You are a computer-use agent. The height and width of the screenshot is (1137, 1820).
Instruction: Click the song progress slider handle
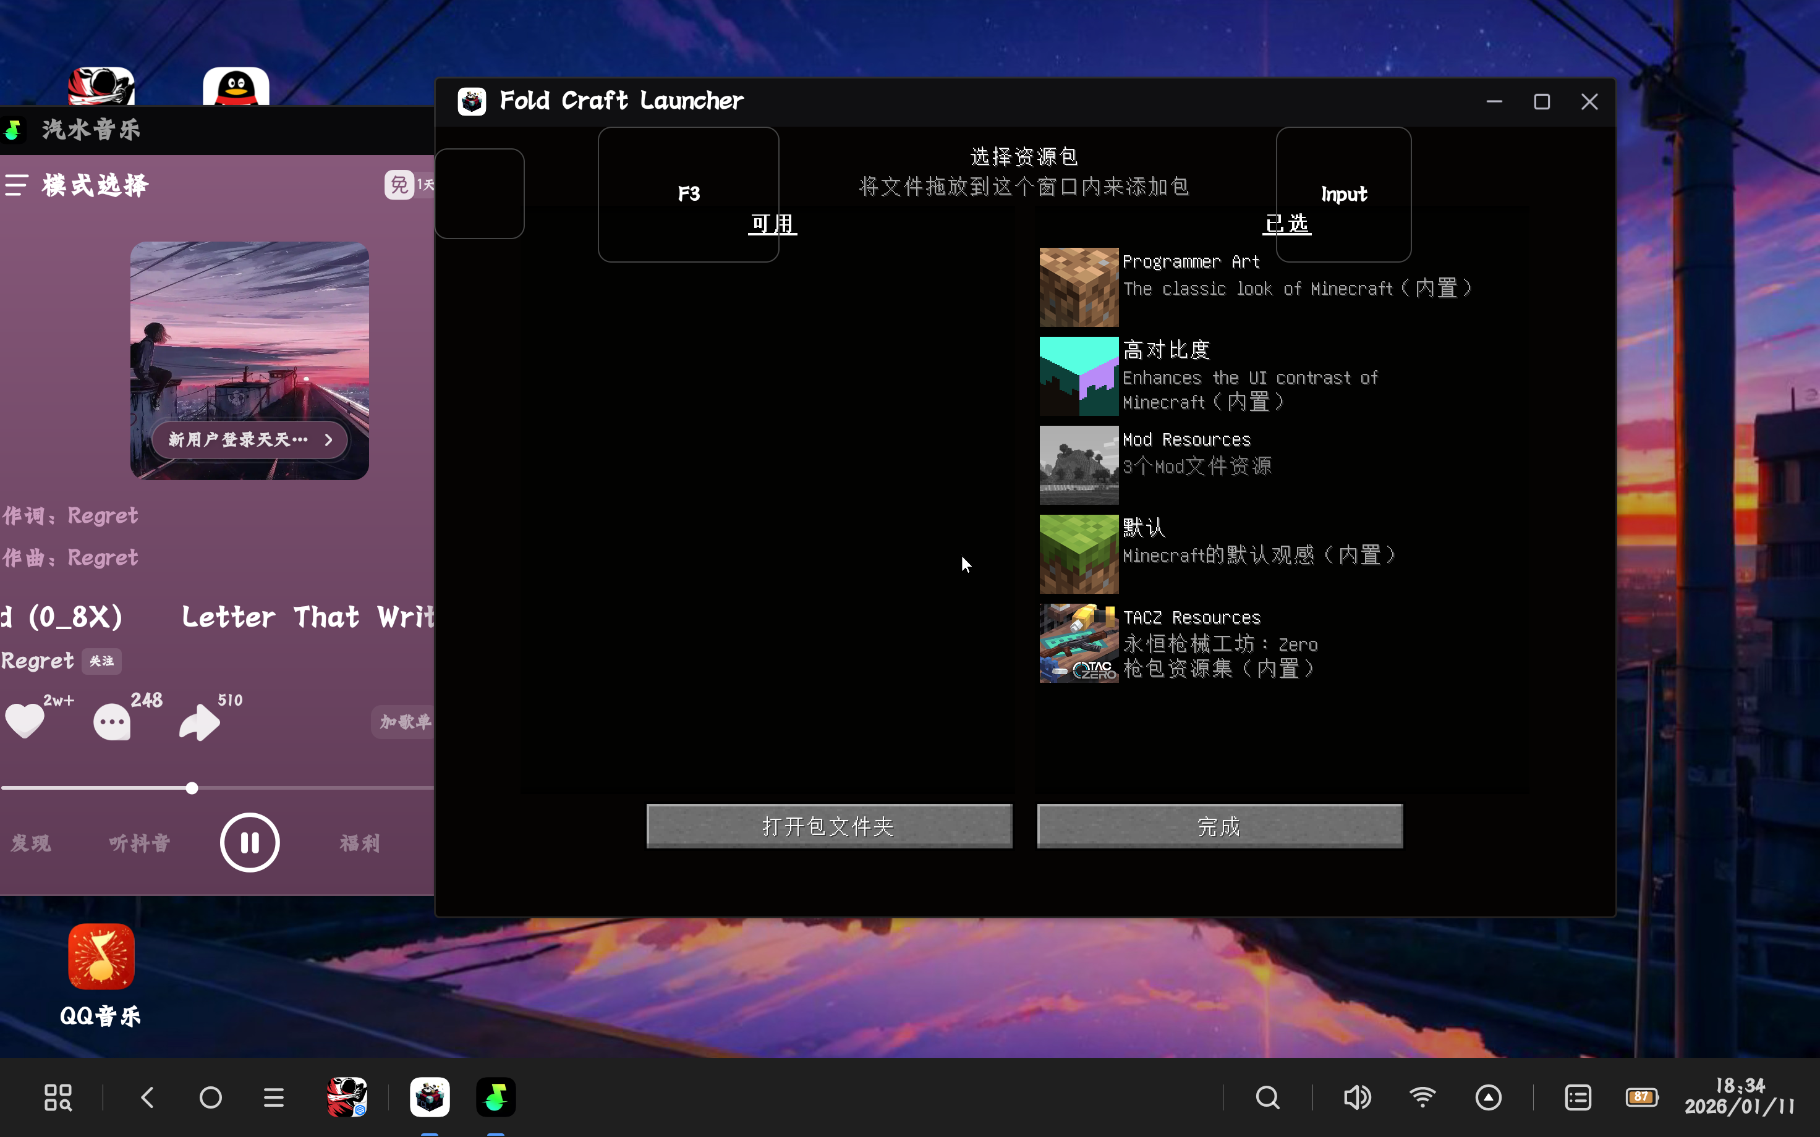[192, 788]
